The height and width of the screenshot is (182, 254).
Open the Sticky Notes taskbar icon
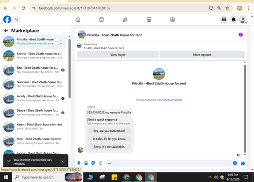114,177
